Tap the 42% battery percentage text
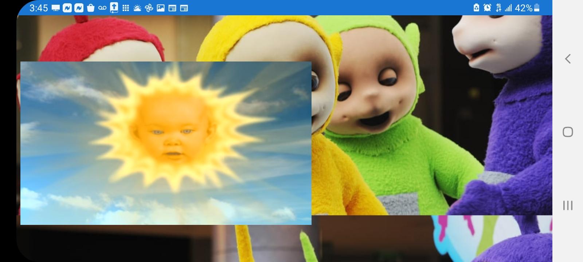Screen dimensions: 583x262 click(x=524, y=8)
